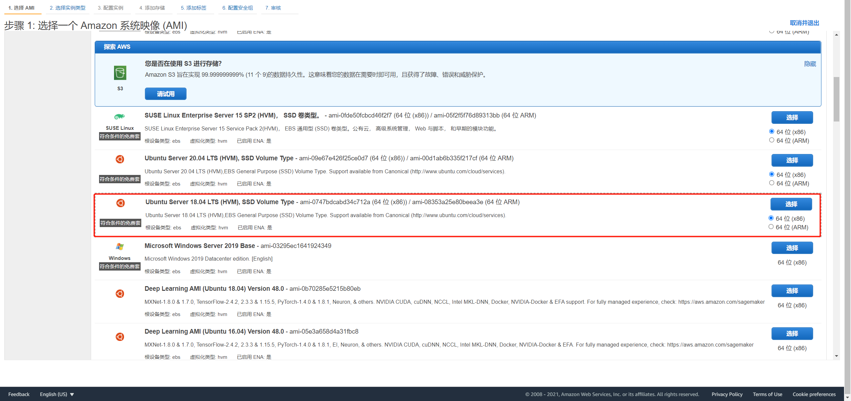Select 64 位 (x86) for SUSE Linux

point(772,131)
